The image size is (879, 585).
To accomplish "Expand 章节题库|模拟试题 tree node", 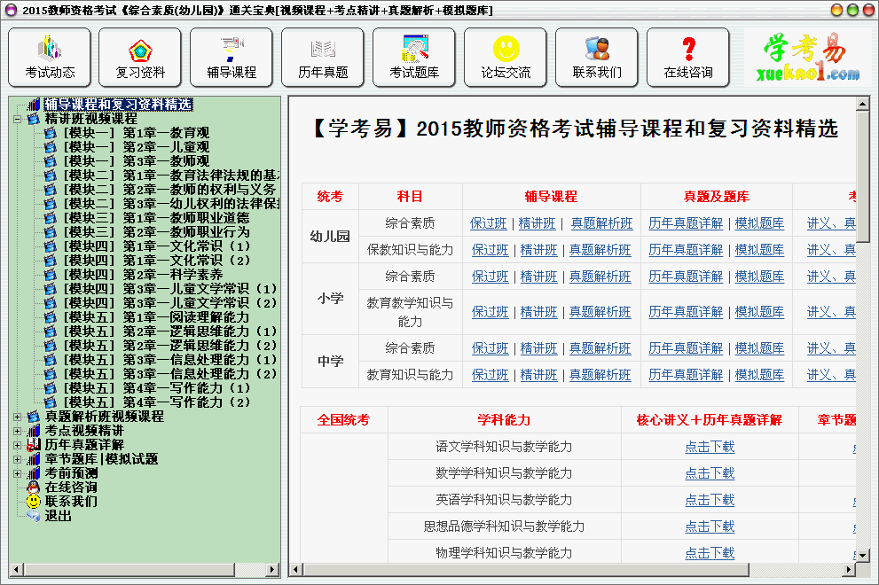I will click(x=19, y=459).
